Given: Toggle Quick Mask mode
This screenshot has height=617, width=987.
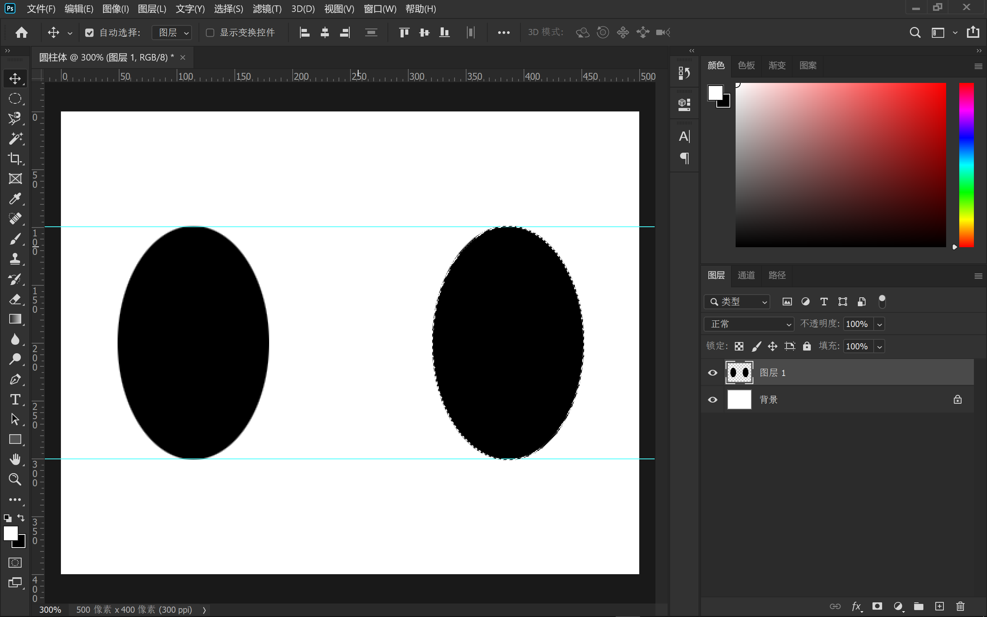Looking at the screenshot, I should pyautogui.click(x=15, y=563).
